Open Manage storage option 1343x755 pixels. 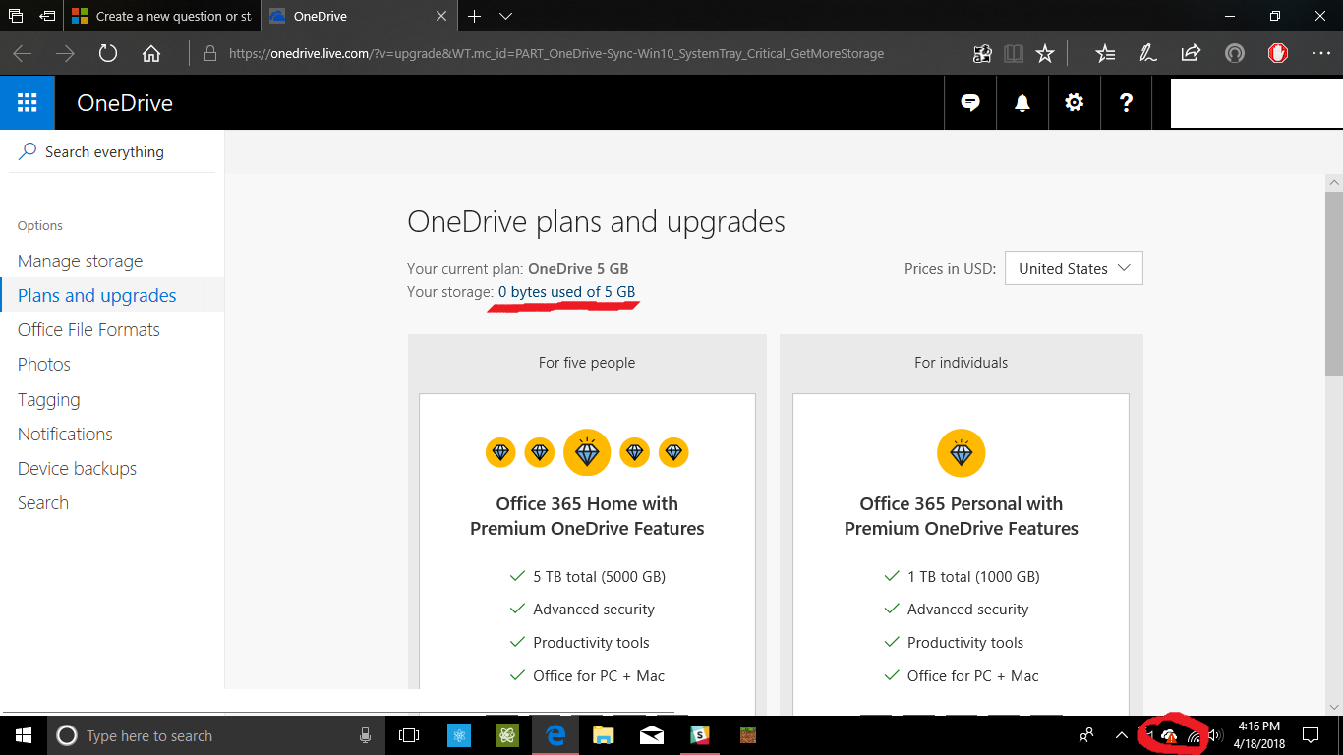(x=81, y=261)
